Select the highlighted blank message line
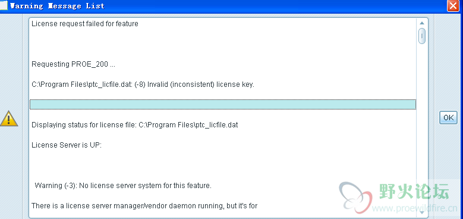The height and width of the screenshot is (219, 463). click(223, 104)
